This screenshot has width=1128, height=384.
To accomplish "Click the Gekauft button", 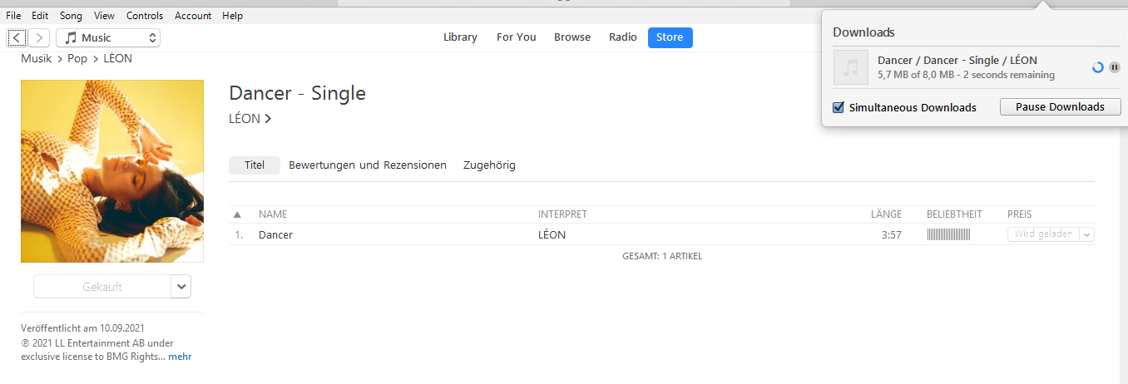I will (x=102, y=287).
